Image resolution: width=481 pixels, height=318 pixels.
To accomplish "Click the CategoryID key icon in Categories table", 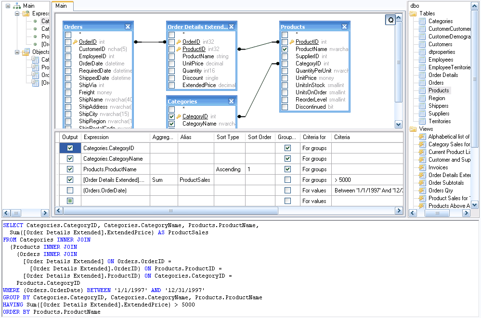I will click(179, 116).
